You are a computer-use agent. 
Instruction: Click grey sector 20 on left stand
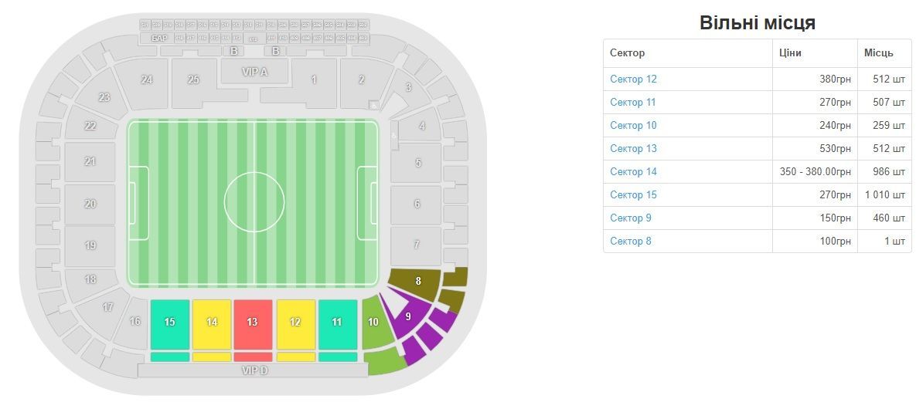pyautogui.click(x=90, y=204)
